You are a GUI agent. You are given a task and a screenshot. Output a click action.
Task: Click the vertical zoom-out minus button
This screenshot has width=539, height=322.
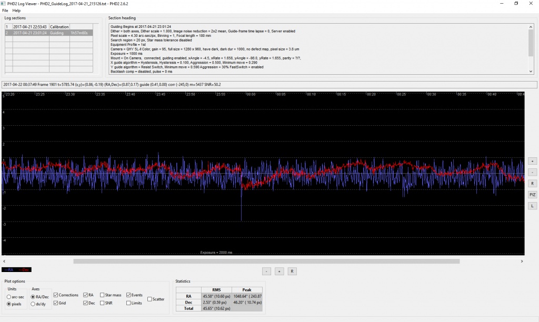[x=532, y=172]
